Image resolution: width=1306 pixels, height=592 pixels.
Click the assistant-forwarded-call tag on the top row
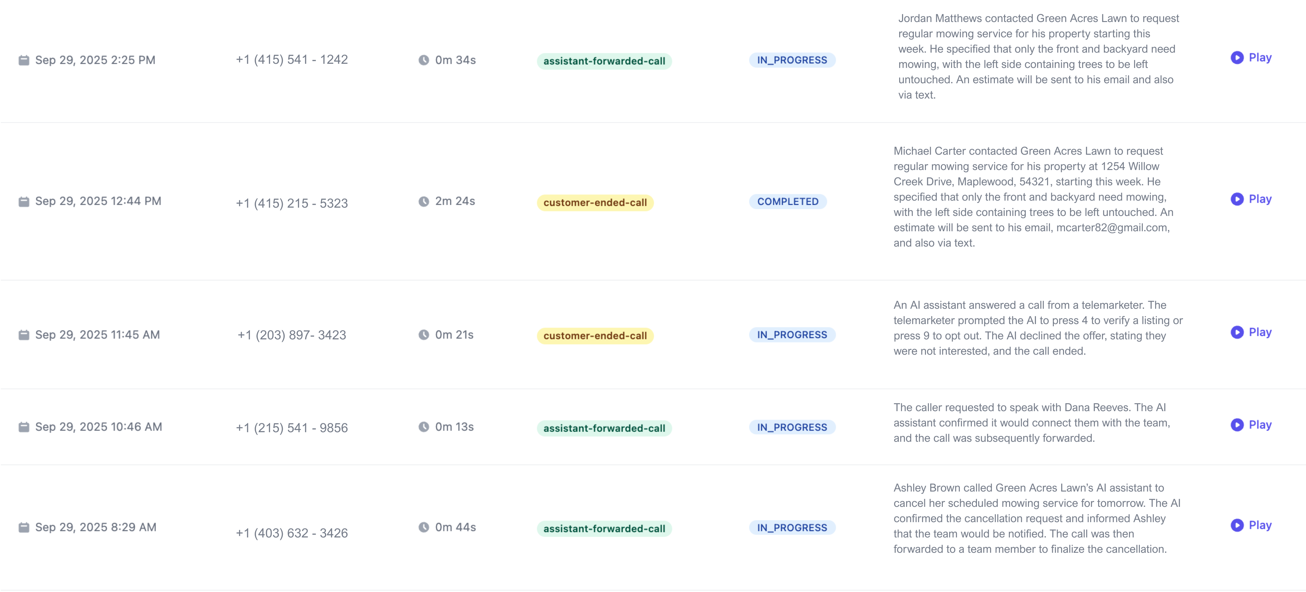tap(604, 61)
